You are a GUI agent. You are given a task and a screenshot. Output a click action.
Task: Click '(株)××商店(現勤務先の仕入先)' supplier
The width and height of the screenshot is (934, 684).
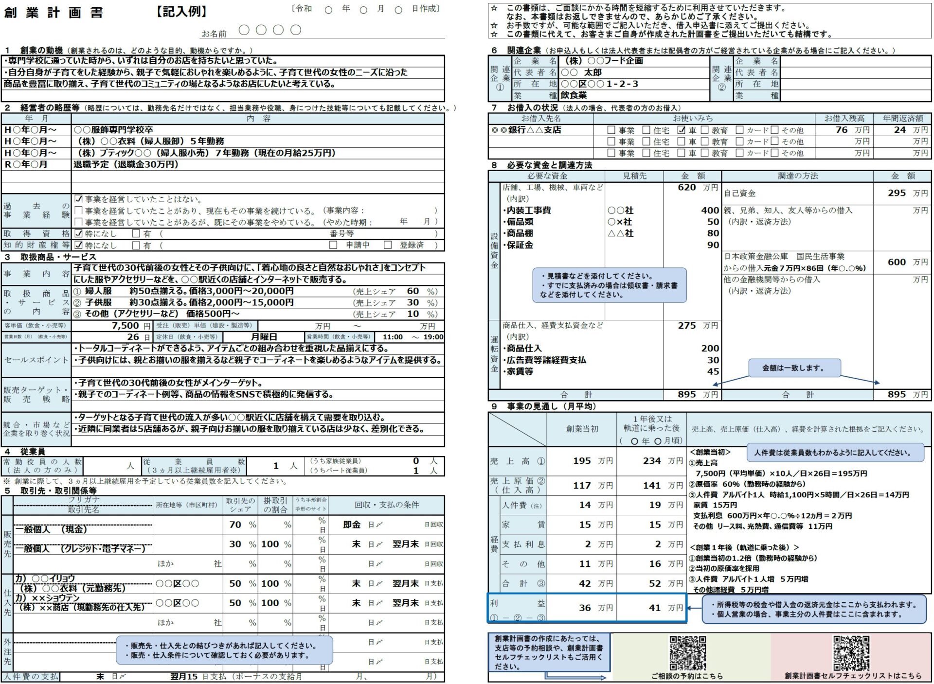pos(82,608)
